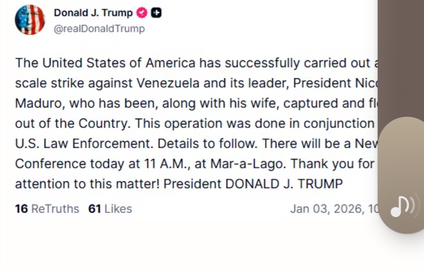Viewport: 424px width, 271px height.
Task: View the 16 ReTruths list
Action: 47,209
